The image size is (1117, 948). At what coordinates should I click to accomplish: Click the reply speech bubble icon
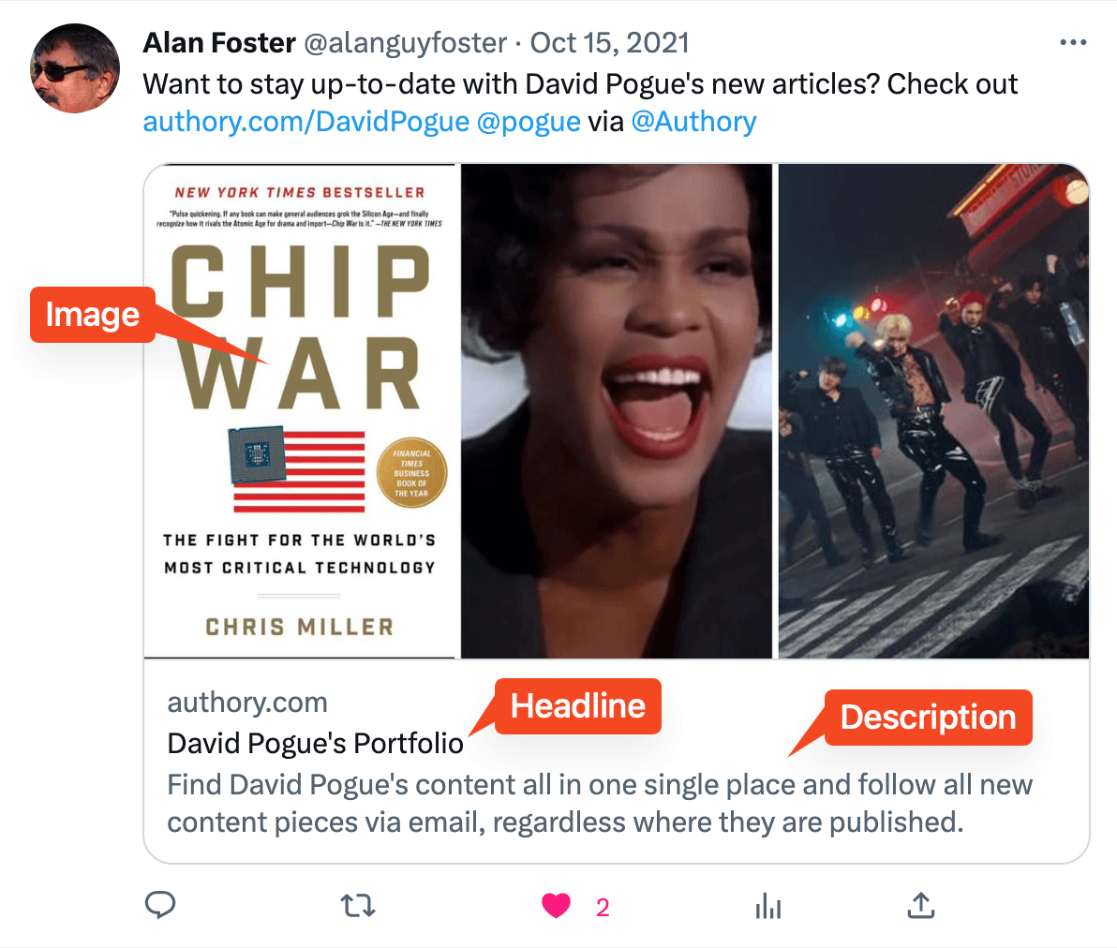(x=160, y=905)
